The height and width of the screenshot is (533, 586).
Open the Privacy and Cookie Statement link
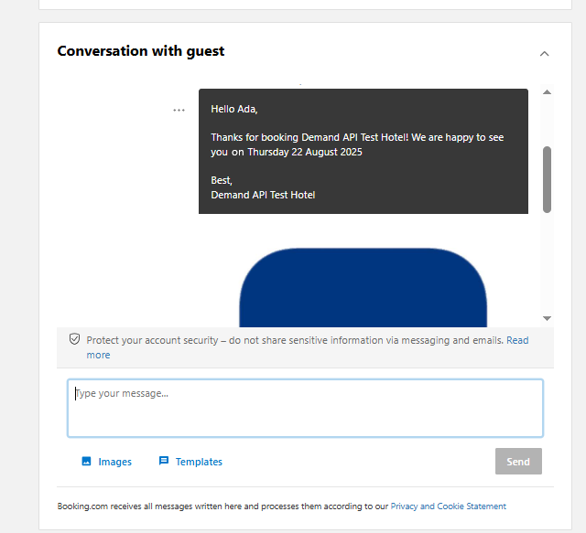pos(448,506)
